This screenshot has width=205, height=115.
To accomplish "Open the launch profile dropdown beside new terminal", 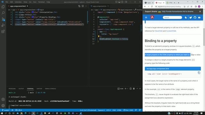I will click(x=127, y=88).
